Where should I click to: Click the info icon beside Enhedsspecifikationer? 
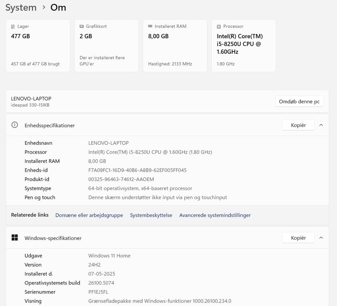coord(14,125)
